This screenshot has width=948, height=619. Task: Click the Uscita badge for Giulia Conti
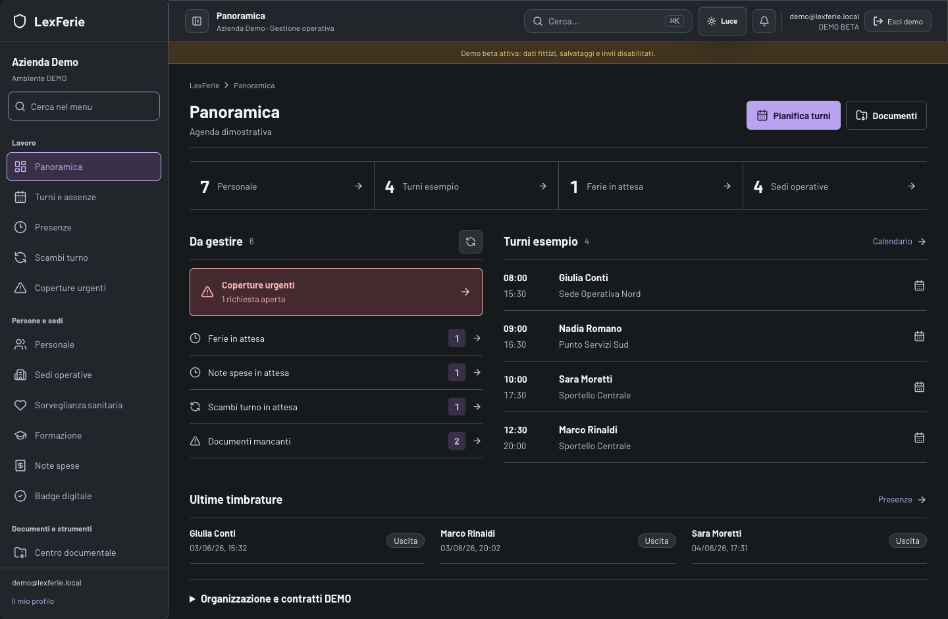tap(406, 541)
